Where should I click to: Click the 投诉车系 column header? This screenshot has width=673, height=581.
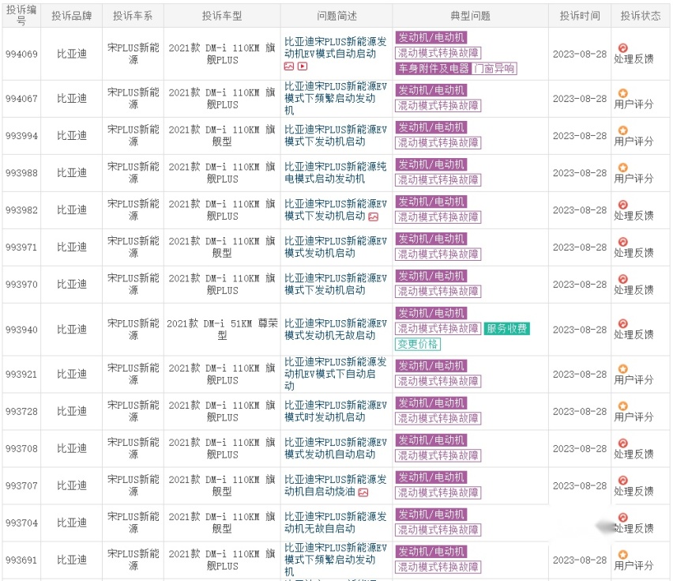click(x=133, y=16)
